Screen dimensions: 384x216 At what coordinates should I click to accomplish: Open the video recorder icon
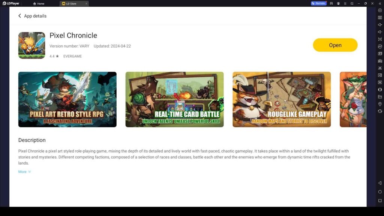[x=380, y=75]
